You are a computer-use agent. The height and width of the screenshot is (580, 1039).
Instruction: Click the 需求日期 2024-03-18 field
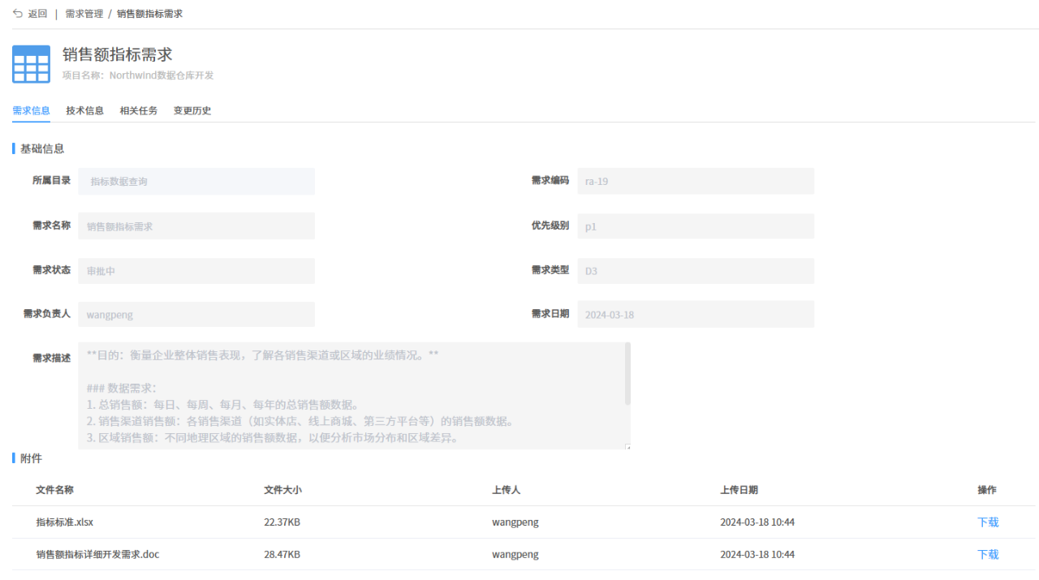(696, 315)
